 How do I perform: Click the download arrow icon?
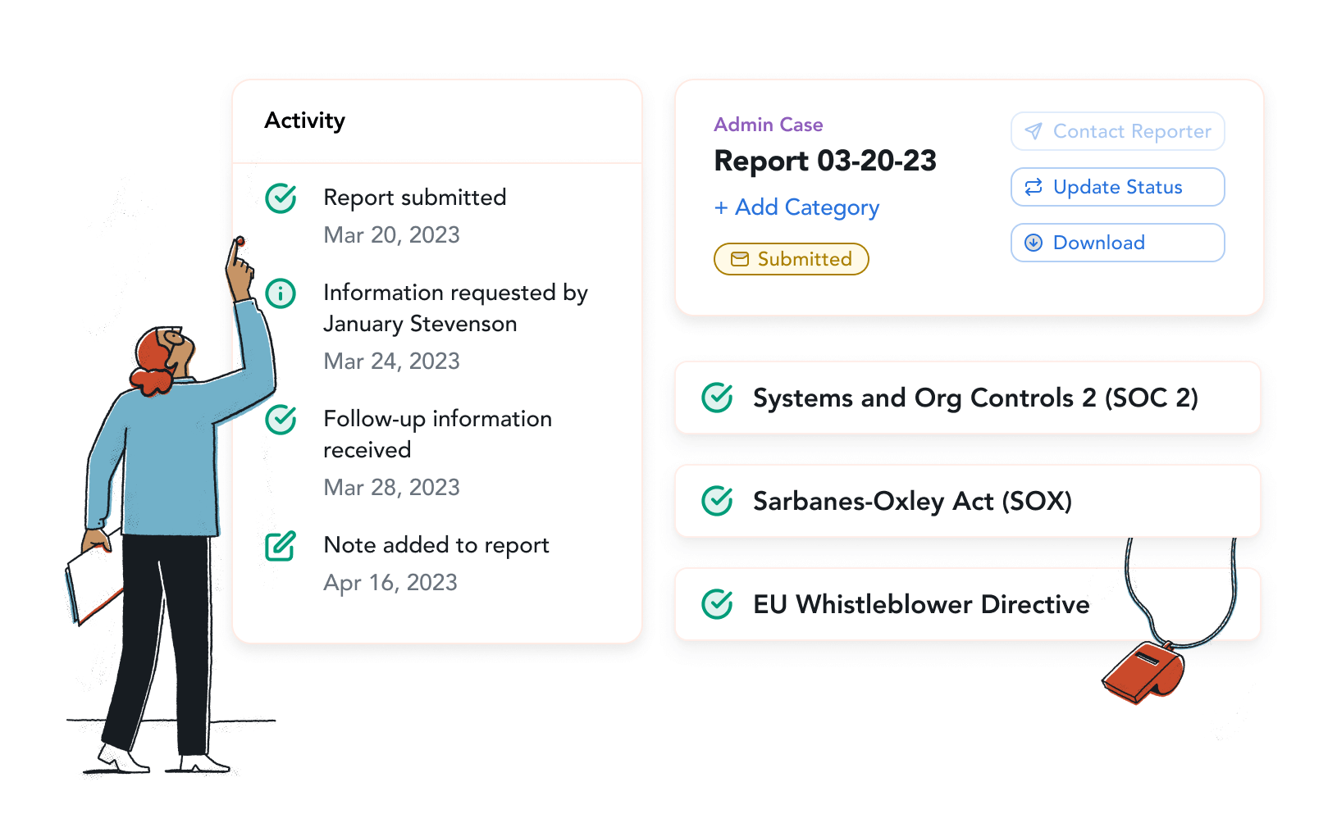[x=1034, y=243]
